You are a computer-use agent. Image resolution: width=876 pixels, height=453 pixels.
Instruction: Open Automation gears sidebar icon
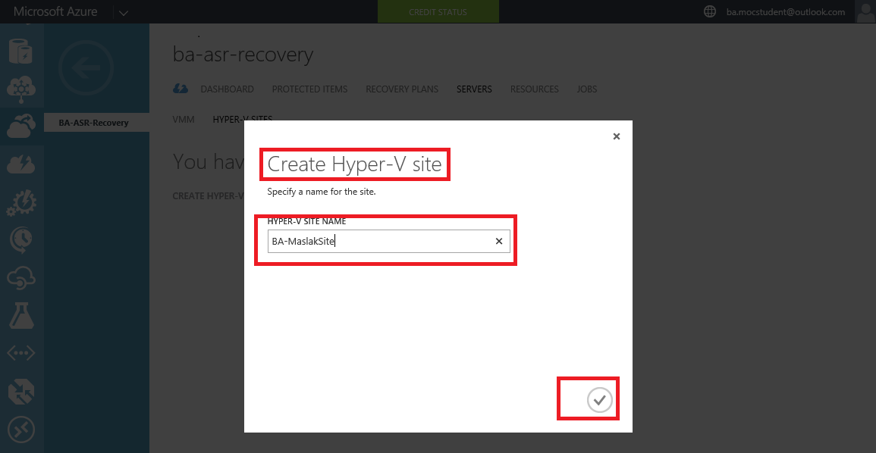21,202
